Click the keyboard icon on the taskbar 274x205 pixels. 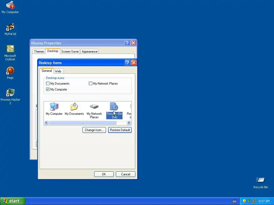pyautogui.click(x=234, y=201)
